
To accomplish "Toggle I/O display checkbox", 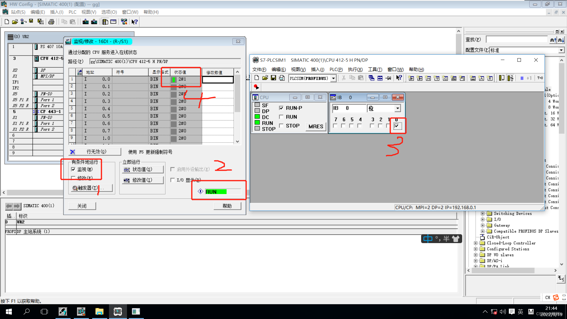I will pos(173,180).
